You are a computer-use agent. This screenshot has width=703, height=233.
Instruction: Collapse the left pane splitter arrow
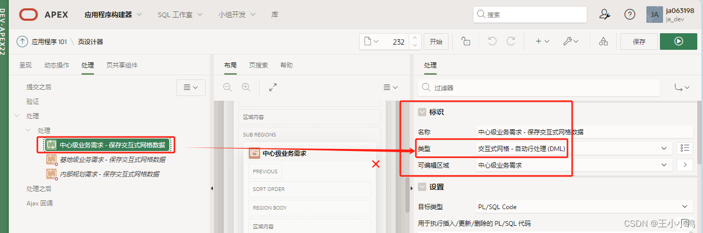tap(212, 188)
